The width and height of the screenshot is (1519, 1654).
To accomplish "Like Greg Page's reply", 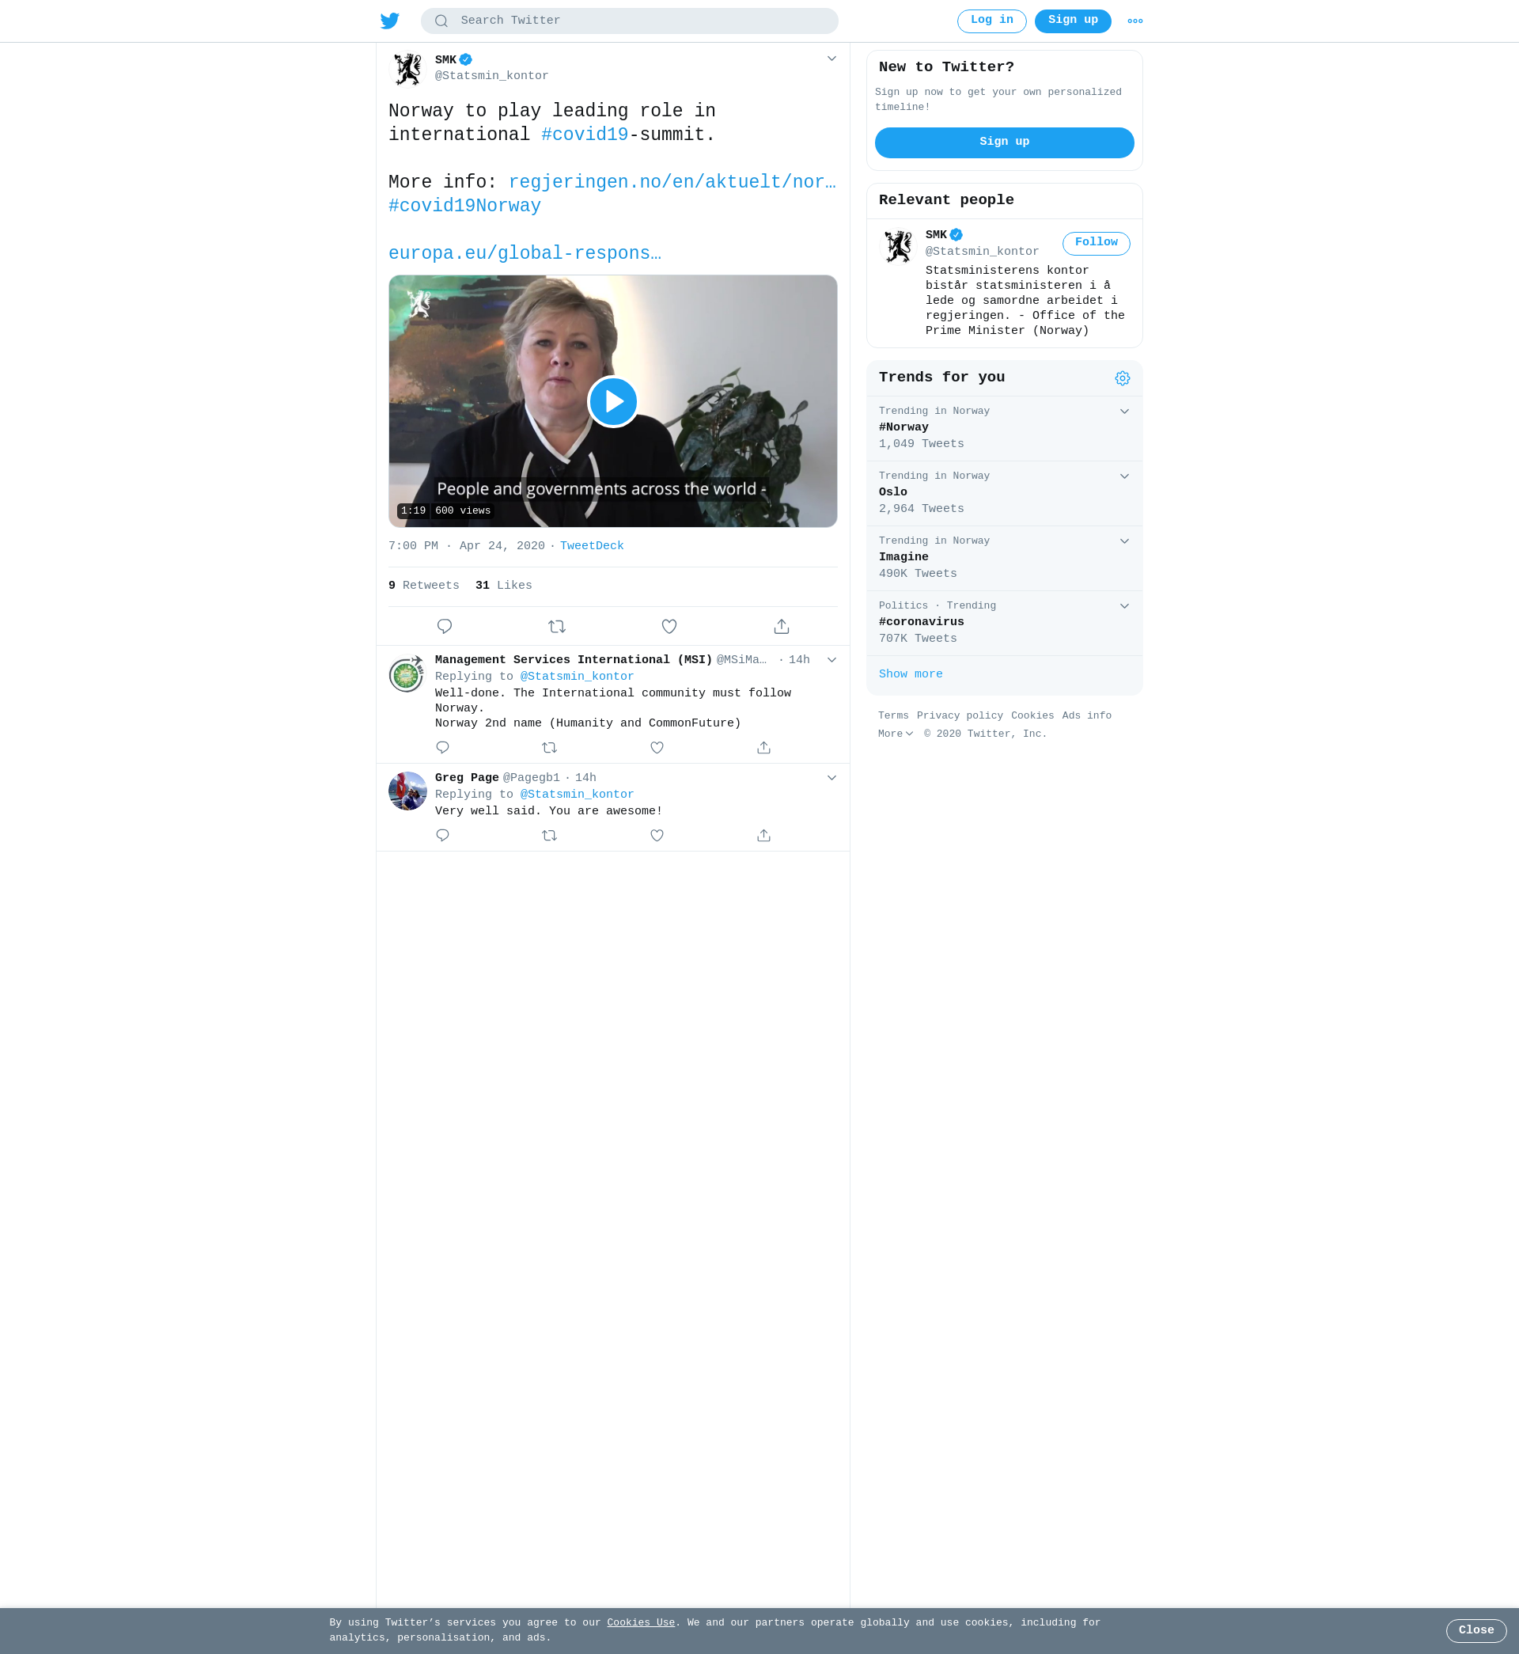I will click(657, 835).
